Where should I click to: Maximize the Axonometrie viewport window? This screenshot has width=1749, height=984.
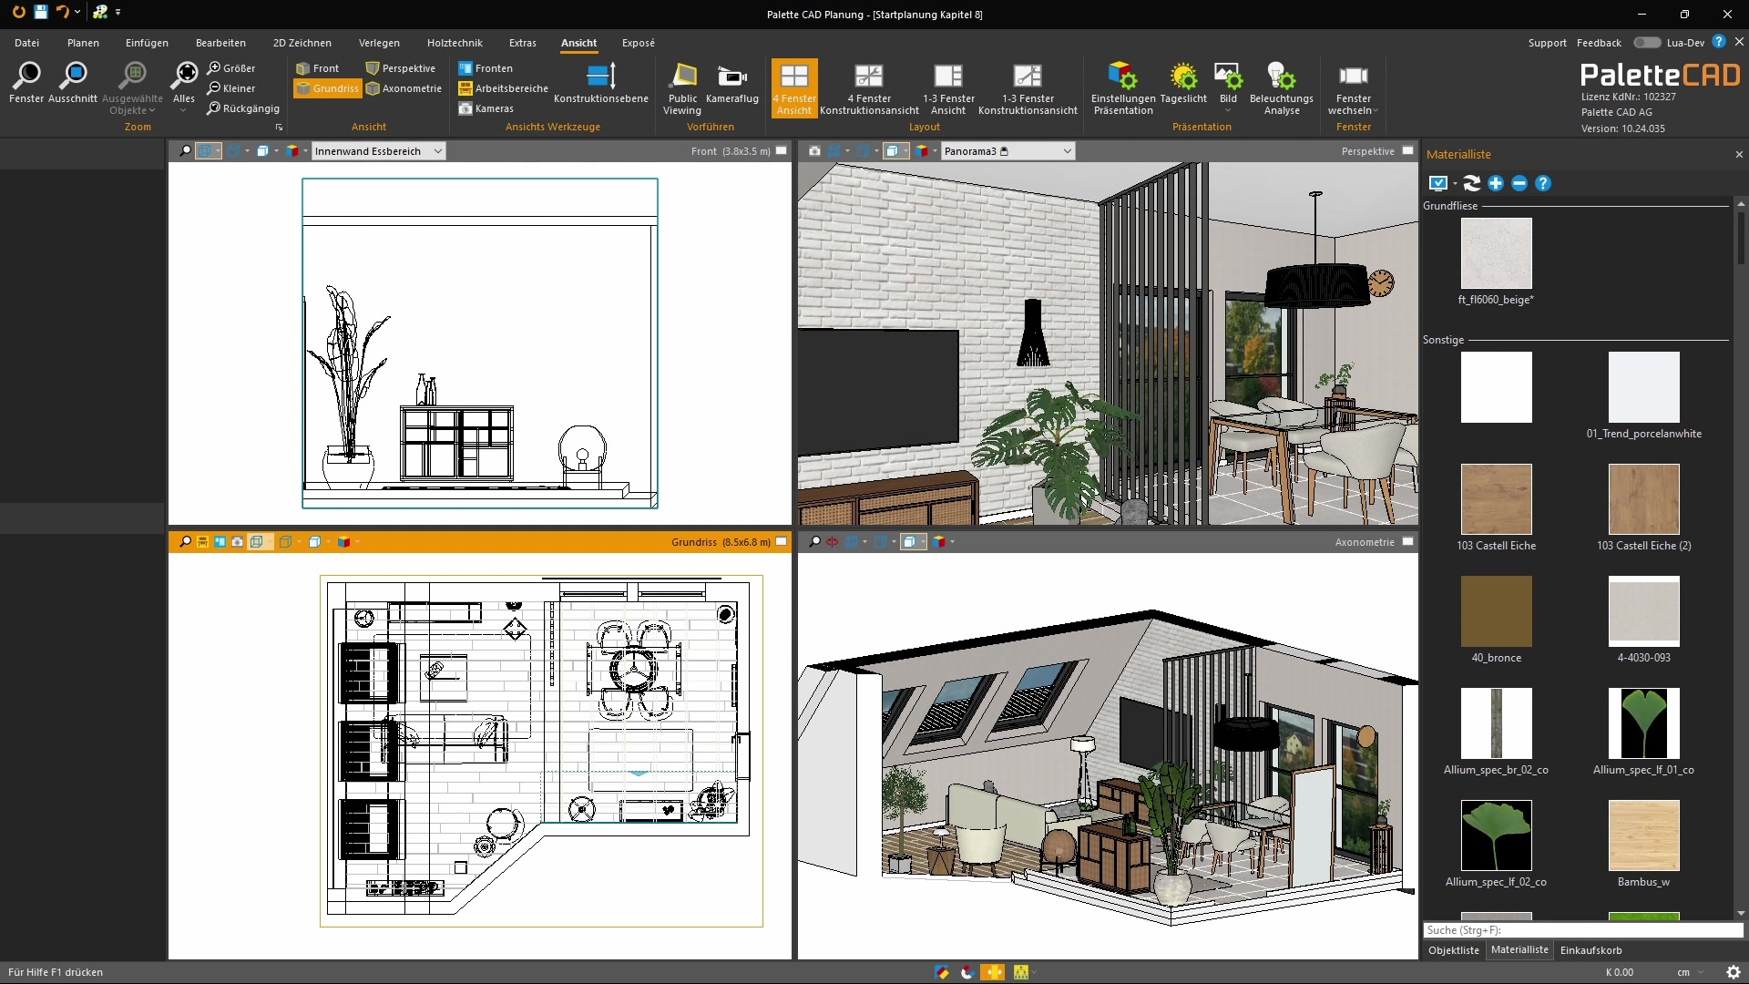pyautogui.click(x=1408, y=542)
